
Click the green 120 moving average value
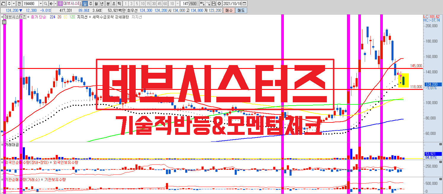72,17
